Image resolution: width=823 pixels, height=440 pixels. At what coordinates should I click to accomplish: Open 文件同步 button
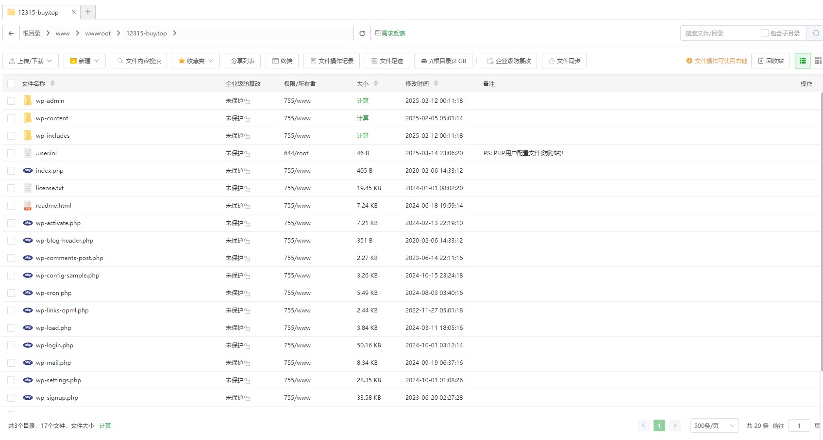[x=564, y=61]
